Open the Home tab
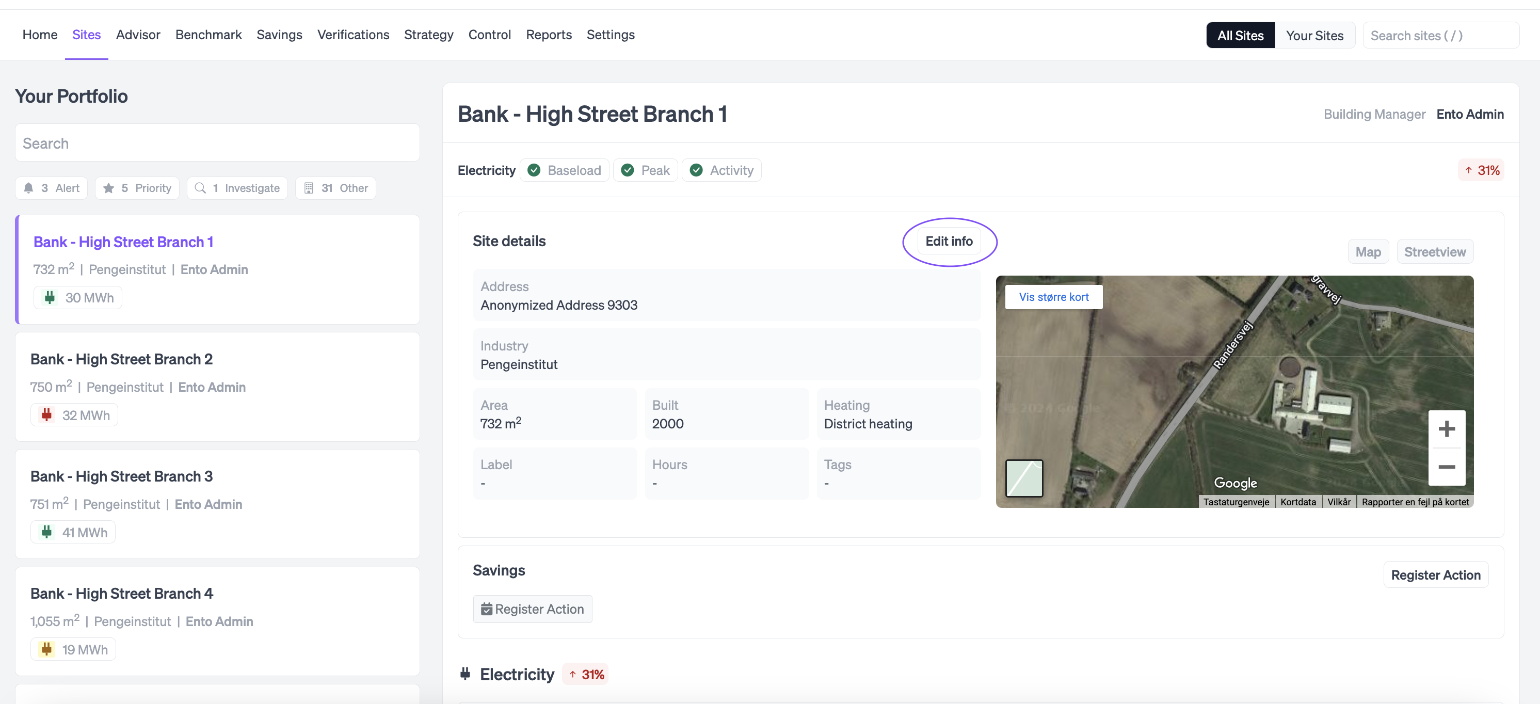 40,35
